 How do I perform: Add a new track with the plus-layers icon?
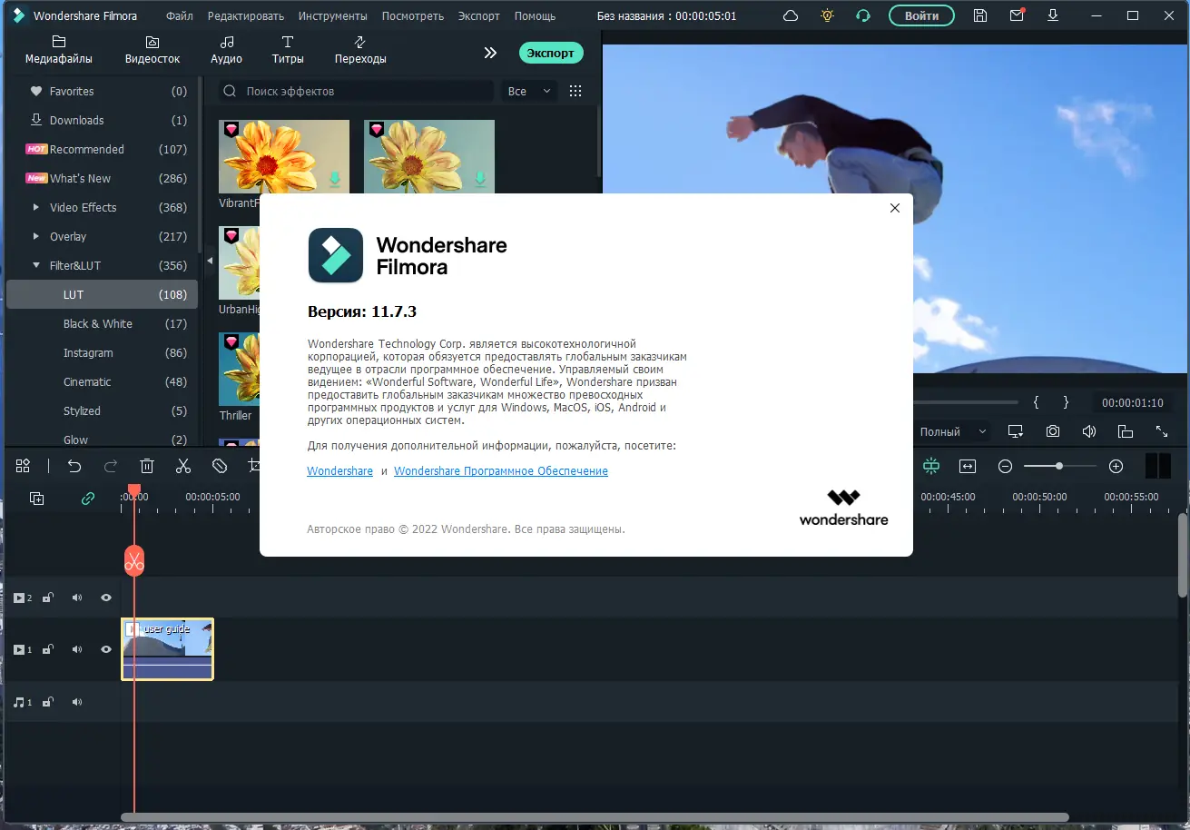pos(37,498)
